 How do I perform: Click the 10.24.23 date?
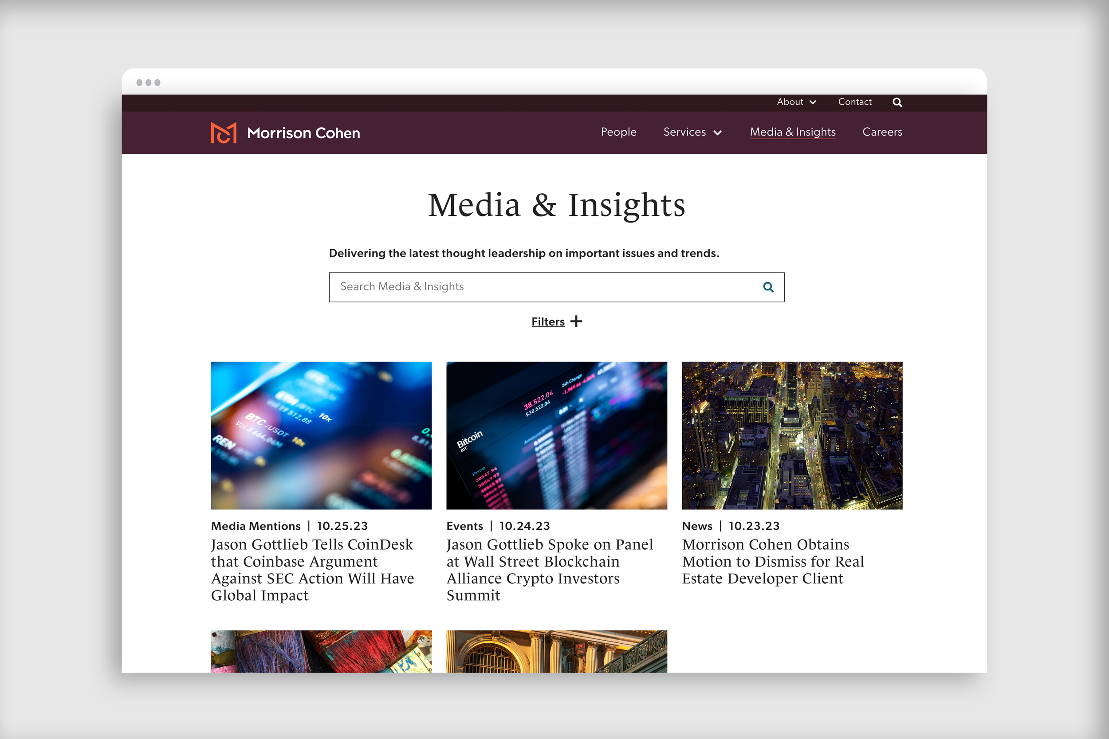coord(524,526)
